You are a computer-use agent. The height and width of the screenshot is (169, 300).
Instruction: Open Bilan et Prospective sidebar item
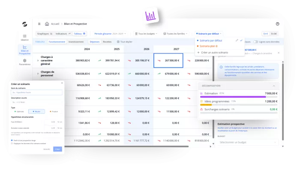pos(25,50)
